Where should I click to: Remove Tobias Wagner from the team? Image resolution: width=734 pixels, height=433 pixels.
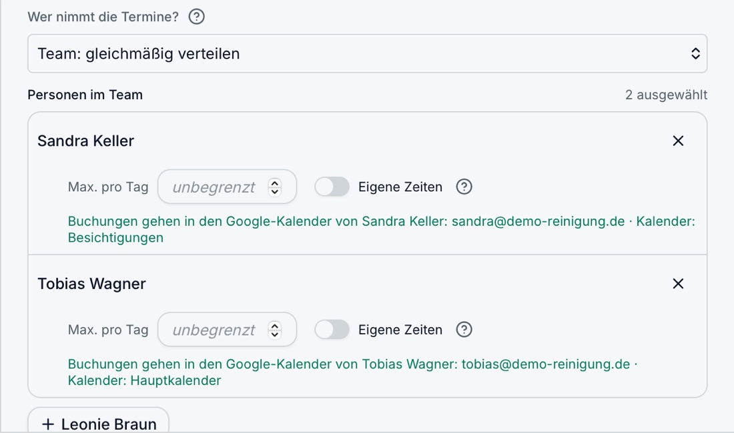coord(678,284)
